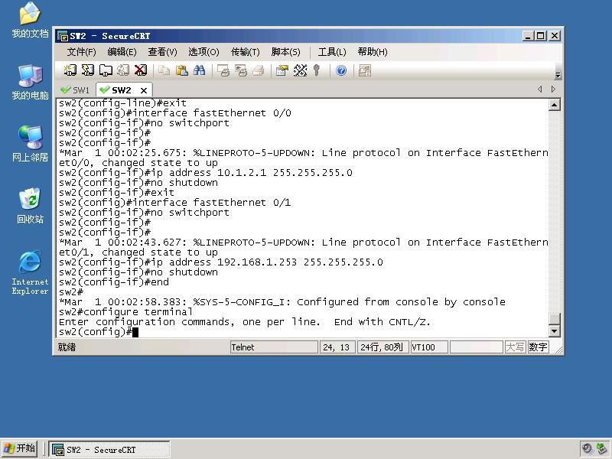
Task: Click the sw2(config)# prompt line
Action: (x=99, y=332)
